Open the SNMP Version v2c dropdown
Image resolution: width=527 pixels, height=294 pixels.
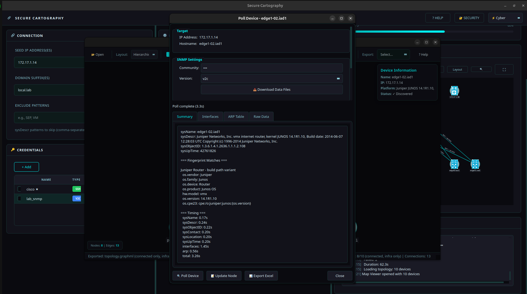coord(271,79)
